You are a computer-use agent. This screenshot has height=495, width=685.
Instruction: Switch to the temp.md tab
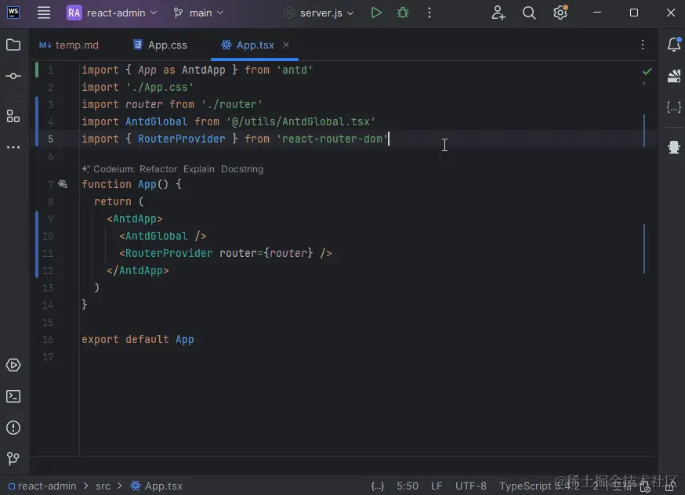click(69, 45)
